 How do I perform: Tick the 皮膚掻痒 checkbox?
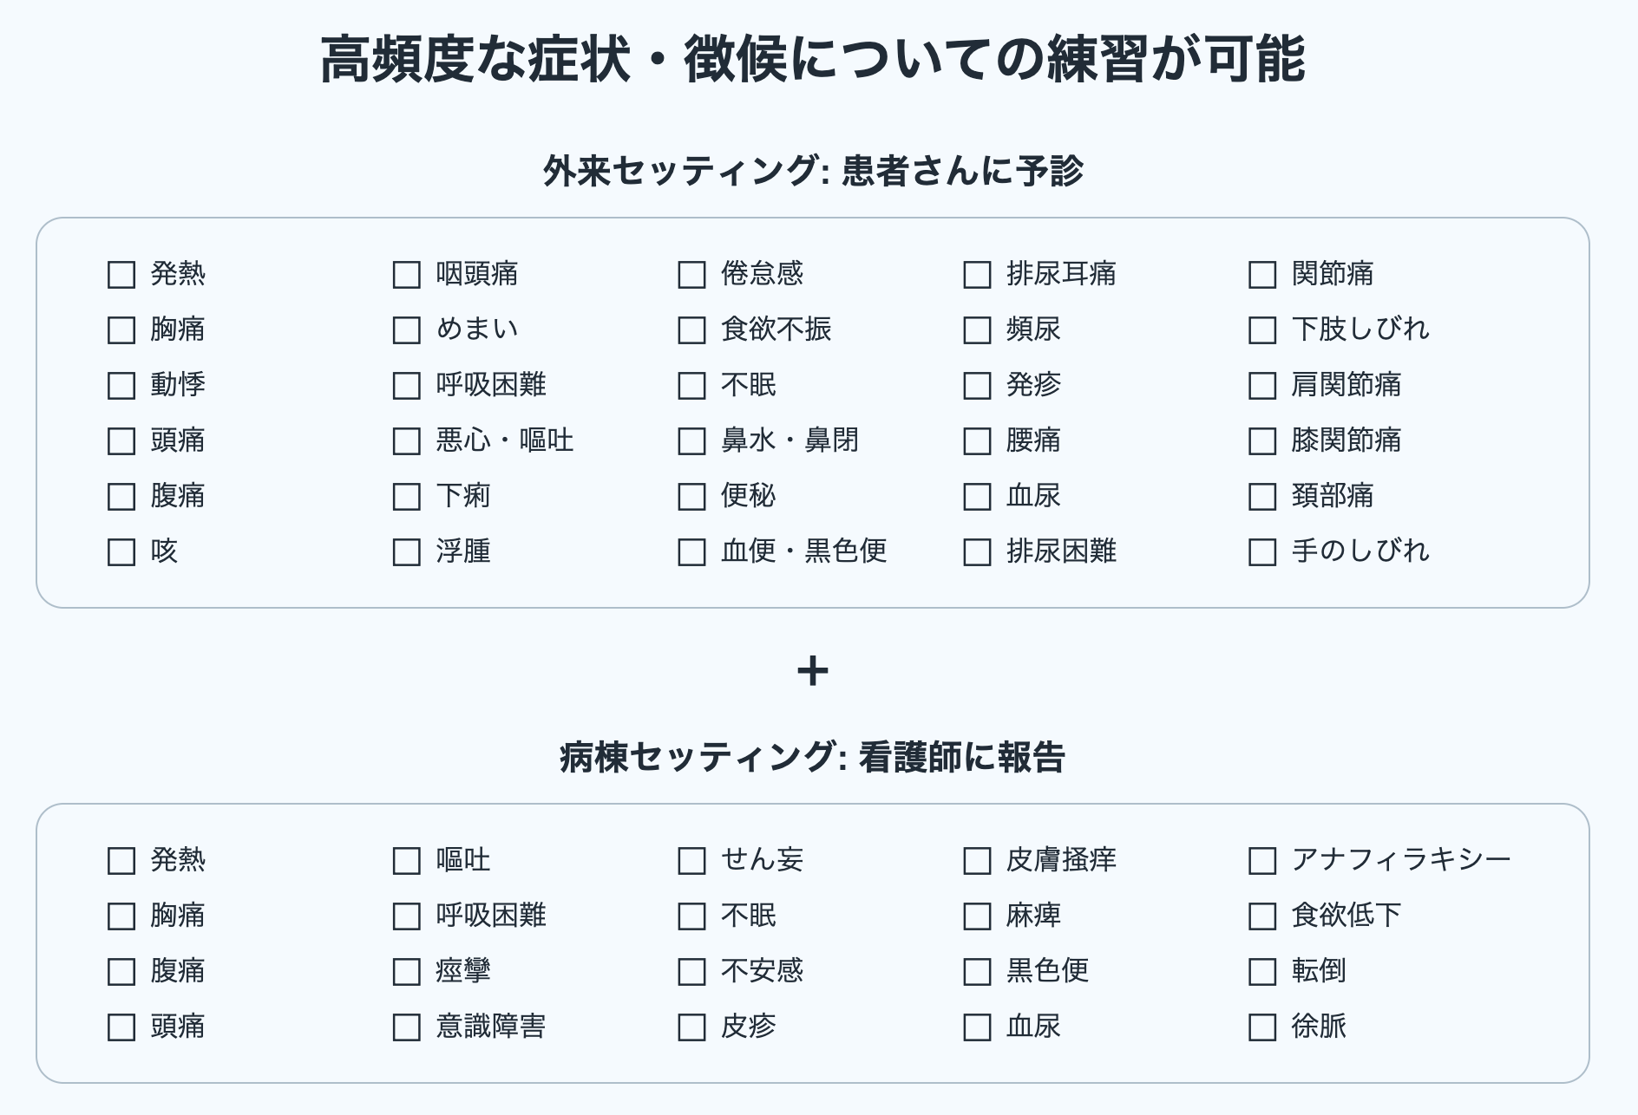[977, 861]
